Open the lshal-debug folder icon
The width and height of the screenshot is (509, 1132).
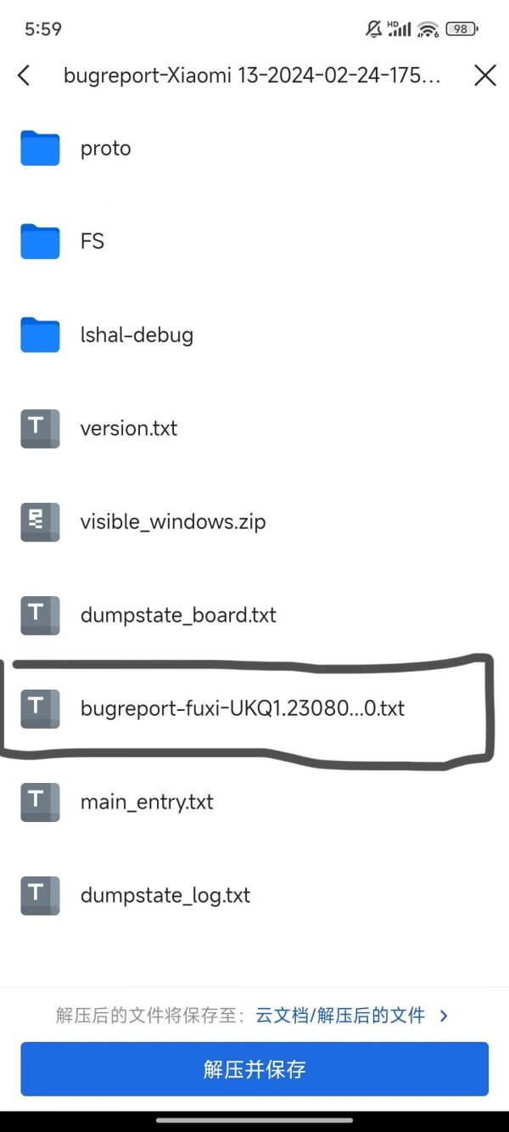pyautogui.click(x=40, y=335)
